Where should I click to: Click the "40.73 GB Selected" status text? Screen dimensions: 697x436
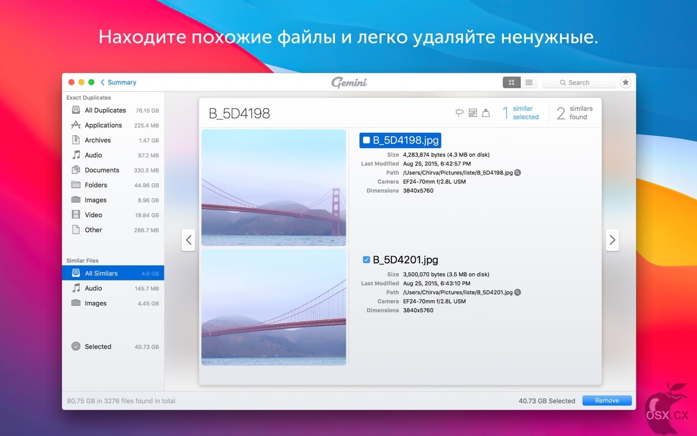[547, 401]
